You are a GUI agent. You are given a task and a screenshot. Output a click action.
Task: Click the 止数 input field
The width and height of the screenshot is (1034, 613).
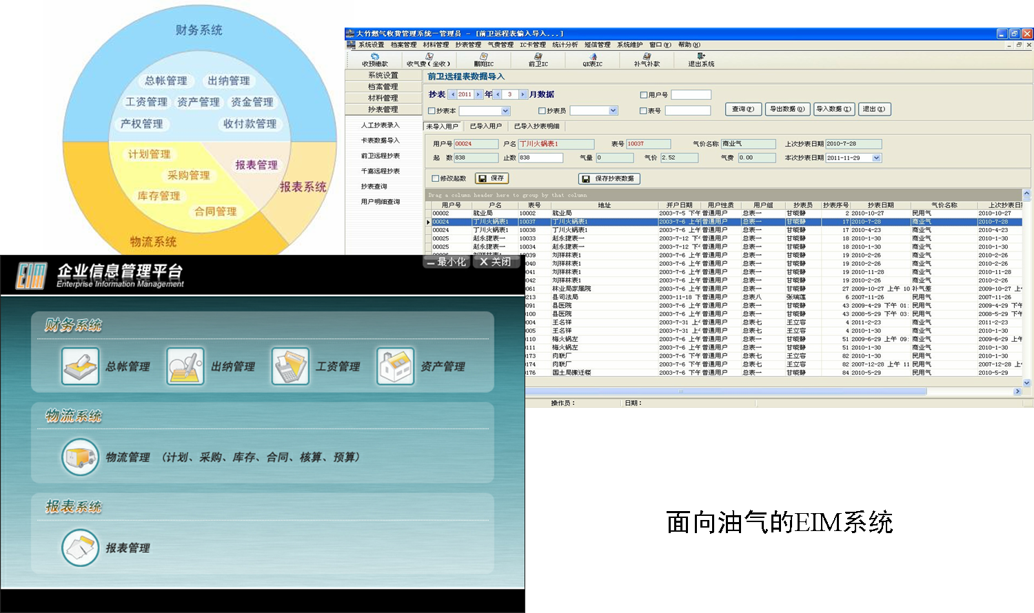[x=540, y=158]
